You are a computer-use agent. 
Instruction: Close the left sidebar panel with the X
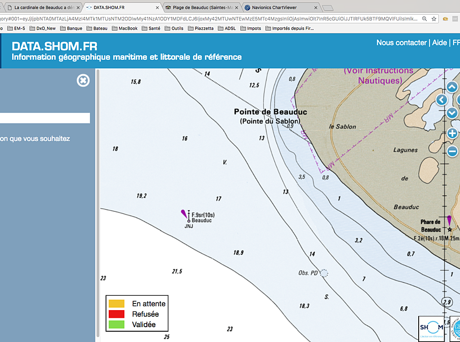coord(83,80)
